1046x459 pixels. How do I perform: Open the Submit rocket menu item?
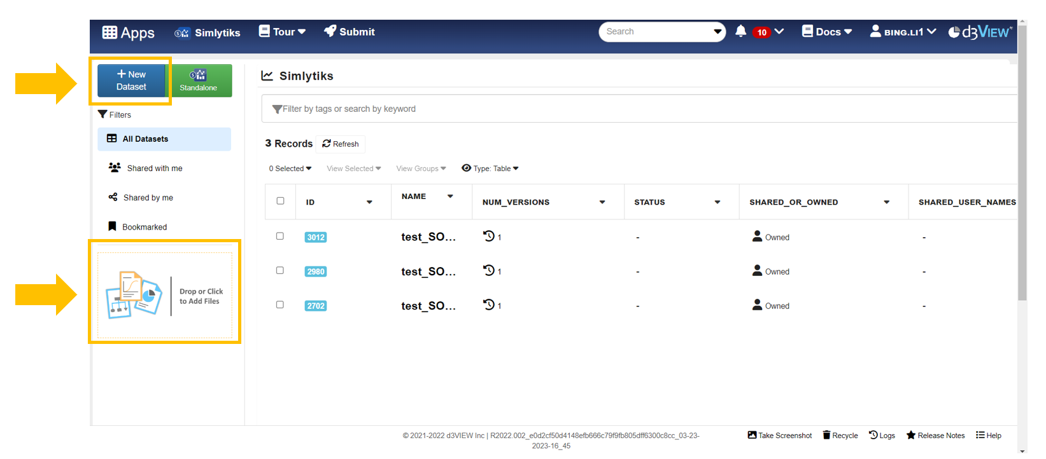[x=350, y=32]
